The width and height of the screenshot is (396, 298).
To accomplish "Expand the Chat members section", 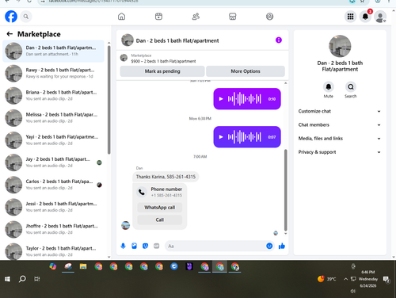I will click(340, 124).
